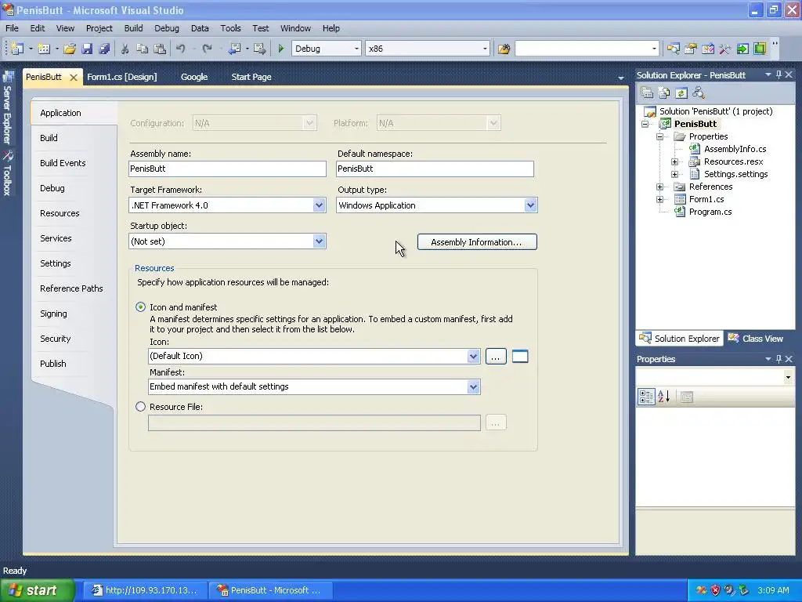Click the Navigate Forward toolbar icon
Screen dimensions: 802x602
260,49
